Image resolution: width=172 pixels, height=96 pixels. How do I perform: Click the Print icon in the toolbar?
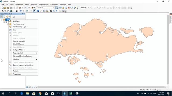point(11,8)
